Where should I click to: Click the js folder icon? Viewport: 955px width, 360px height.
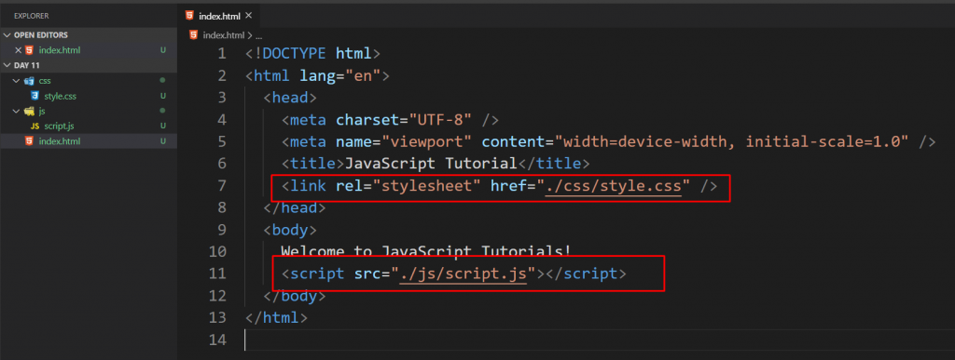29,111
